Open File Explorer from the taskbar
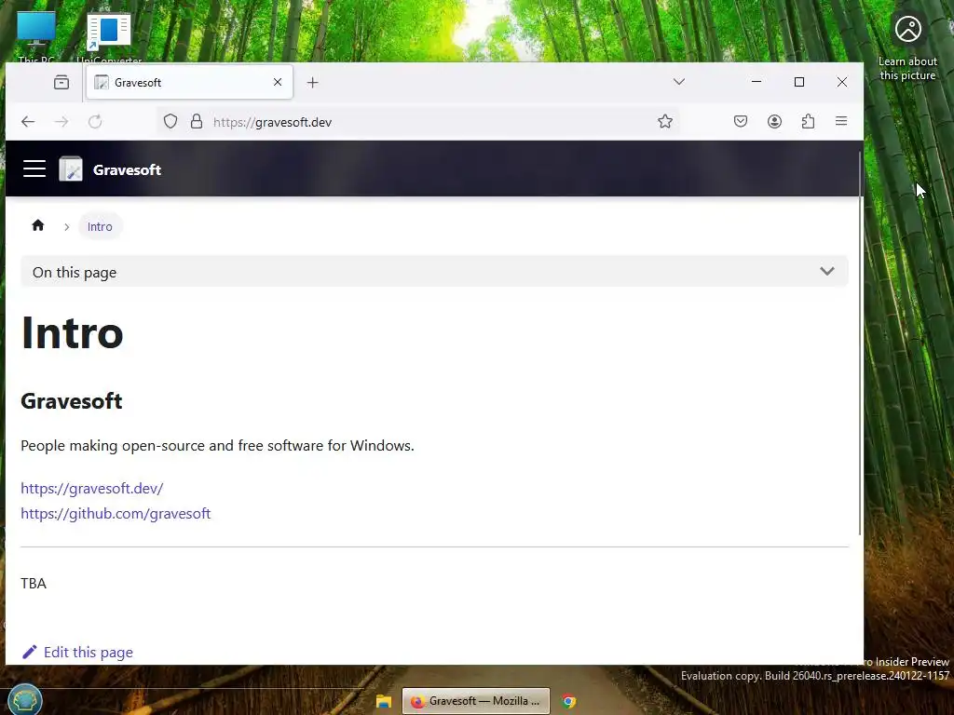The width and height of the screenshot is (954, 715). [x=383, y=701]
